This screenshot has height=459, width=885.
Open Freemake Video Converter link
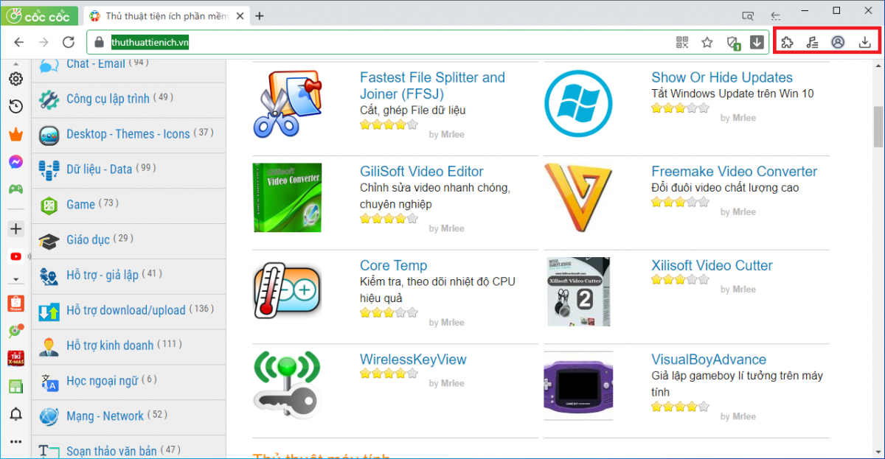point(734,171)
